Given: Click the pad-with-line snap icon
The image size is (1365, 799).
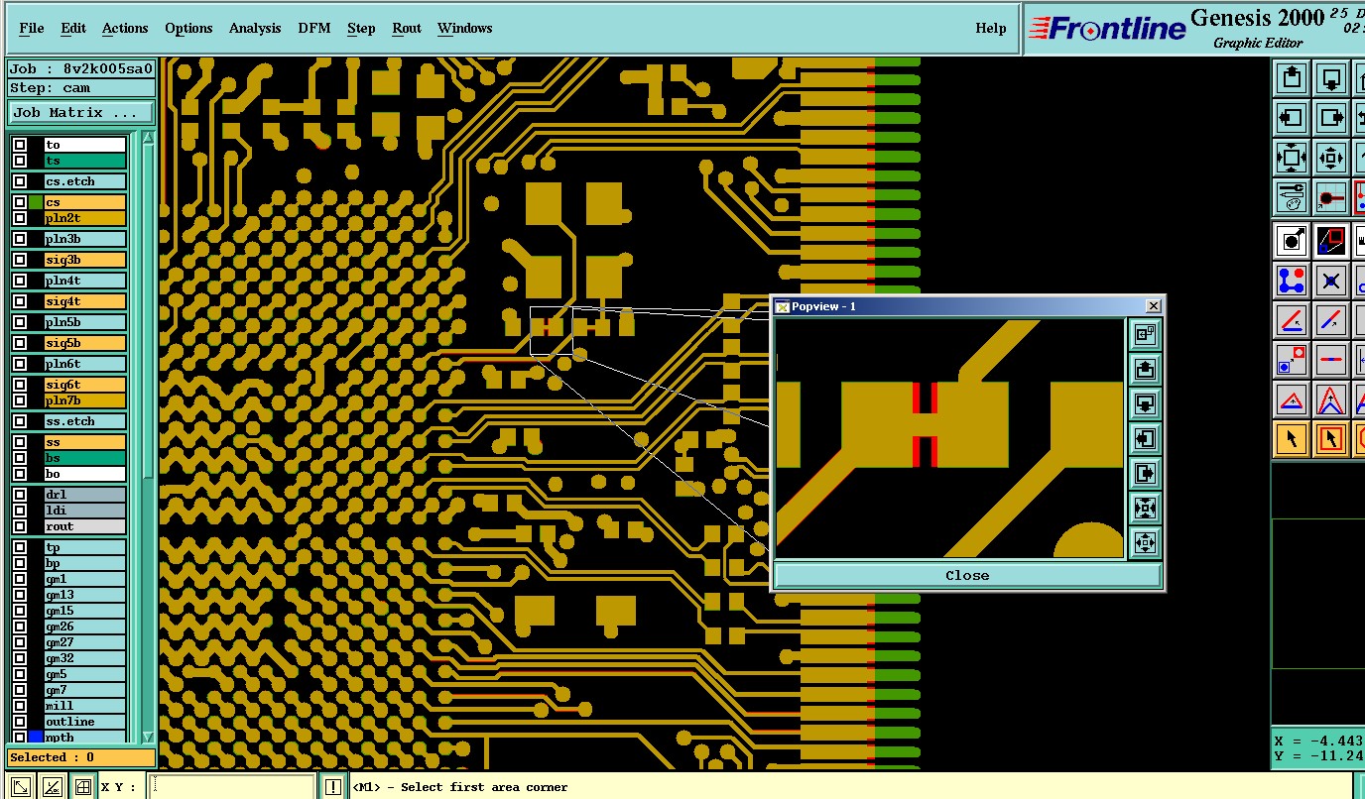Looking at the screenshot, I should [1330, 197].
